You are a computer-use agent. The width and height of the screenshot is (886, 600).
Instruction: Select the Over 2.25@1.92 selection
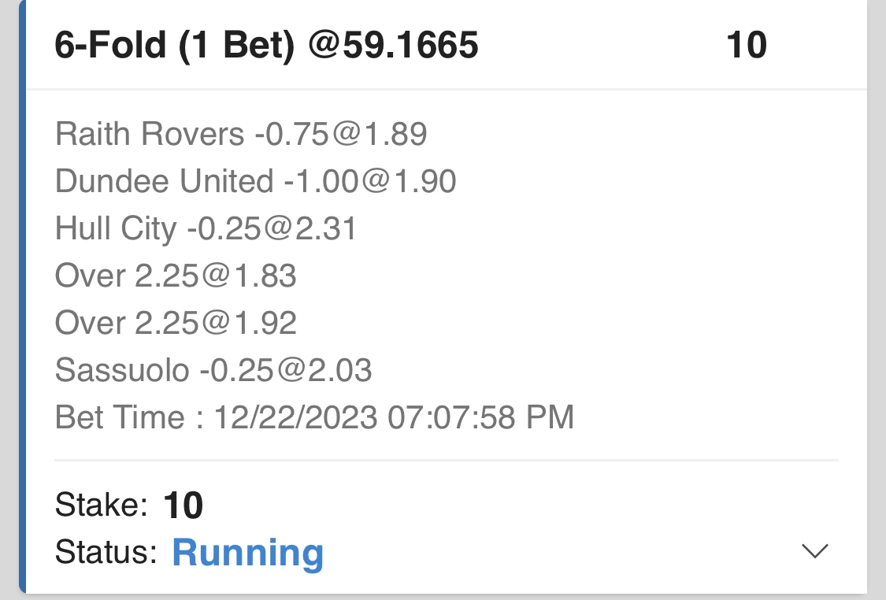pyautogui.click(x=176, y=323)
